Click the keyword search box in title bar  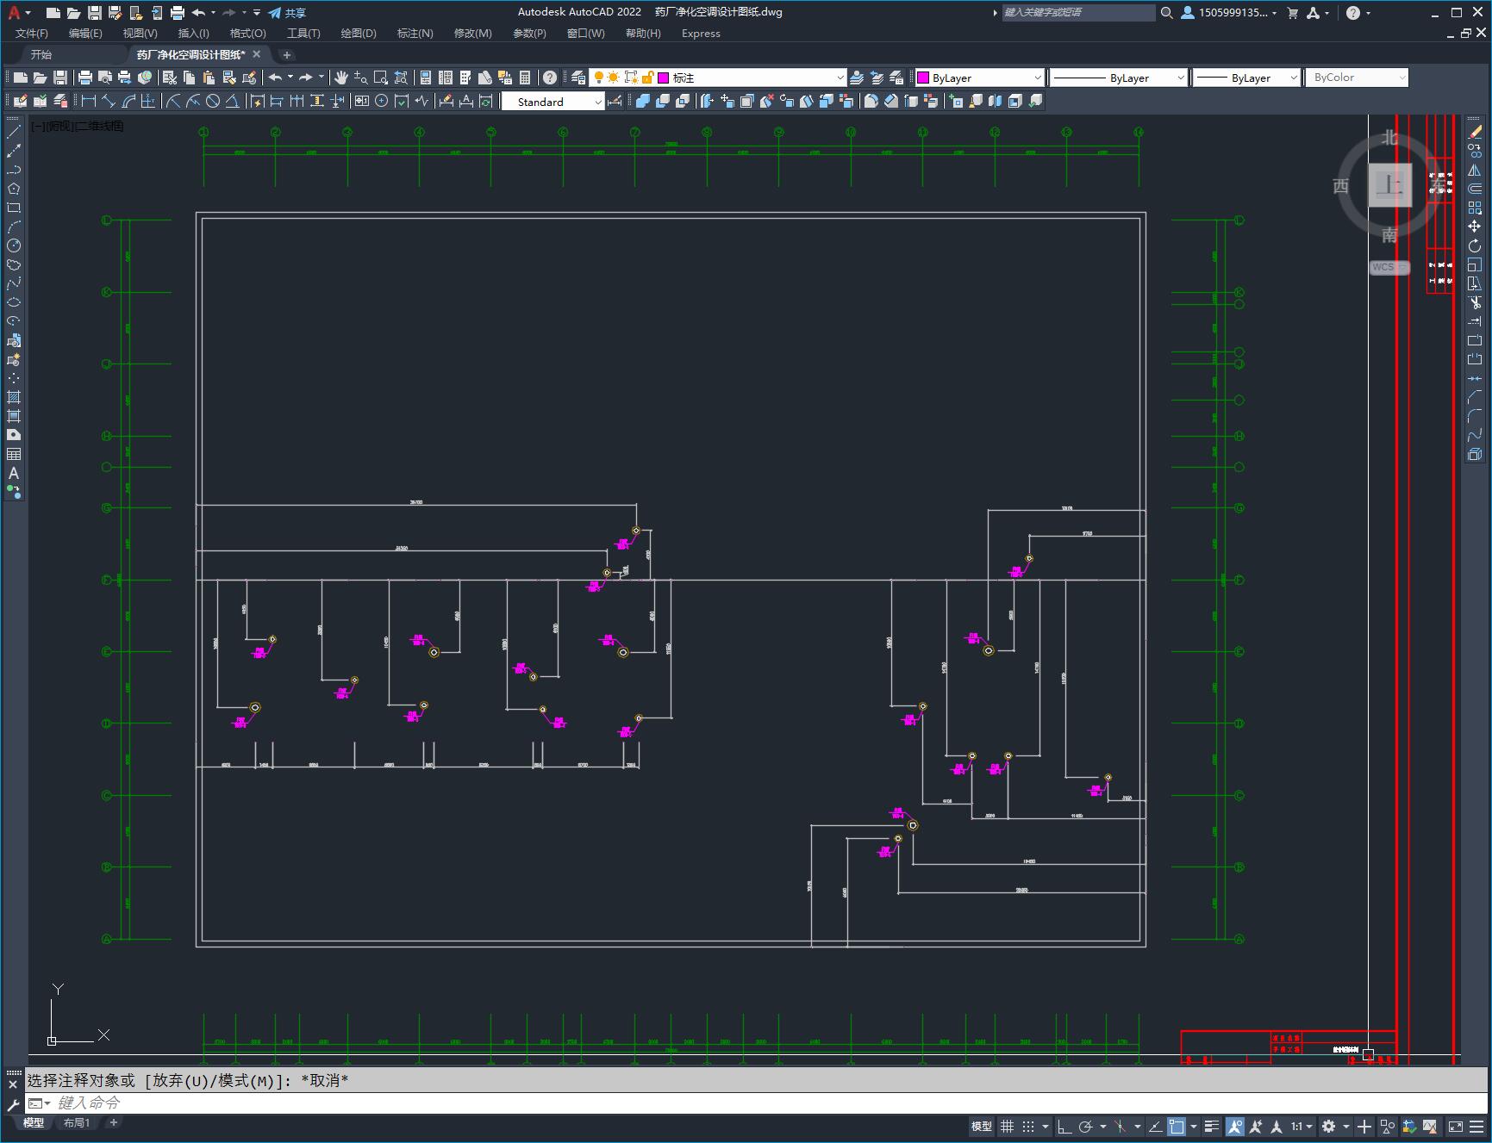pyautogui.click(x=1078, y=13)
